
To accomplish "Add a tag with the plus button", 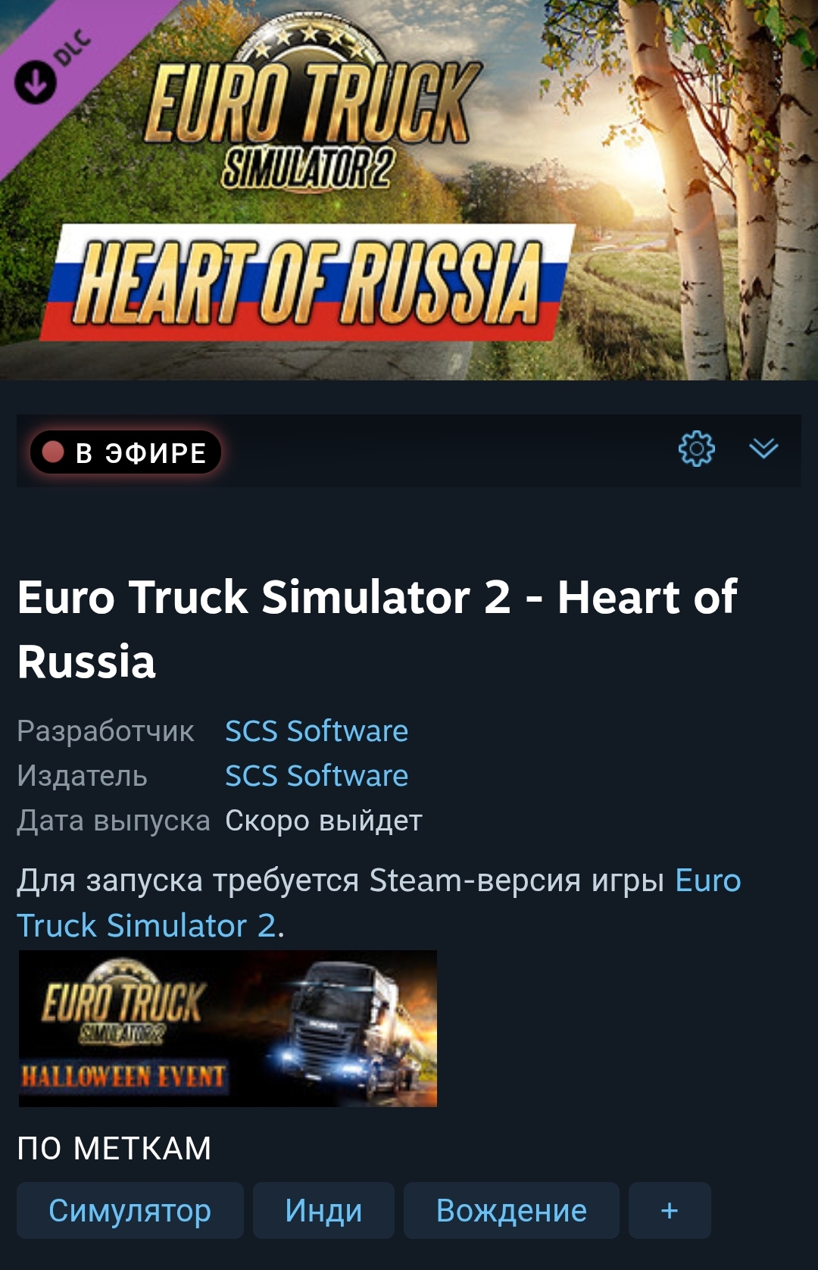I will point(670,1211).
